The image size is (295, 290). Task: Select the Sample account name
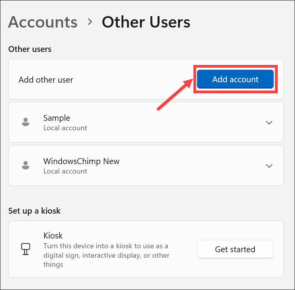[x=57, y=118]
